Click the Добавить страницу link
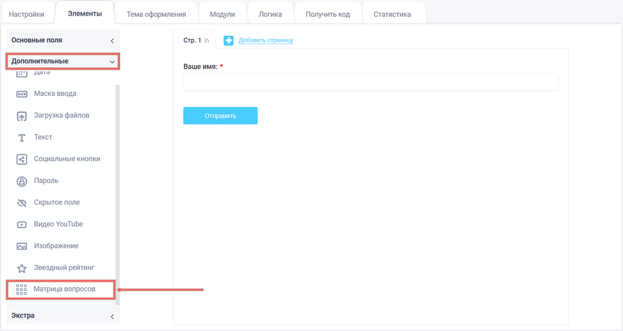This screenshot has height=331, width=623. [x=265, y=40]
